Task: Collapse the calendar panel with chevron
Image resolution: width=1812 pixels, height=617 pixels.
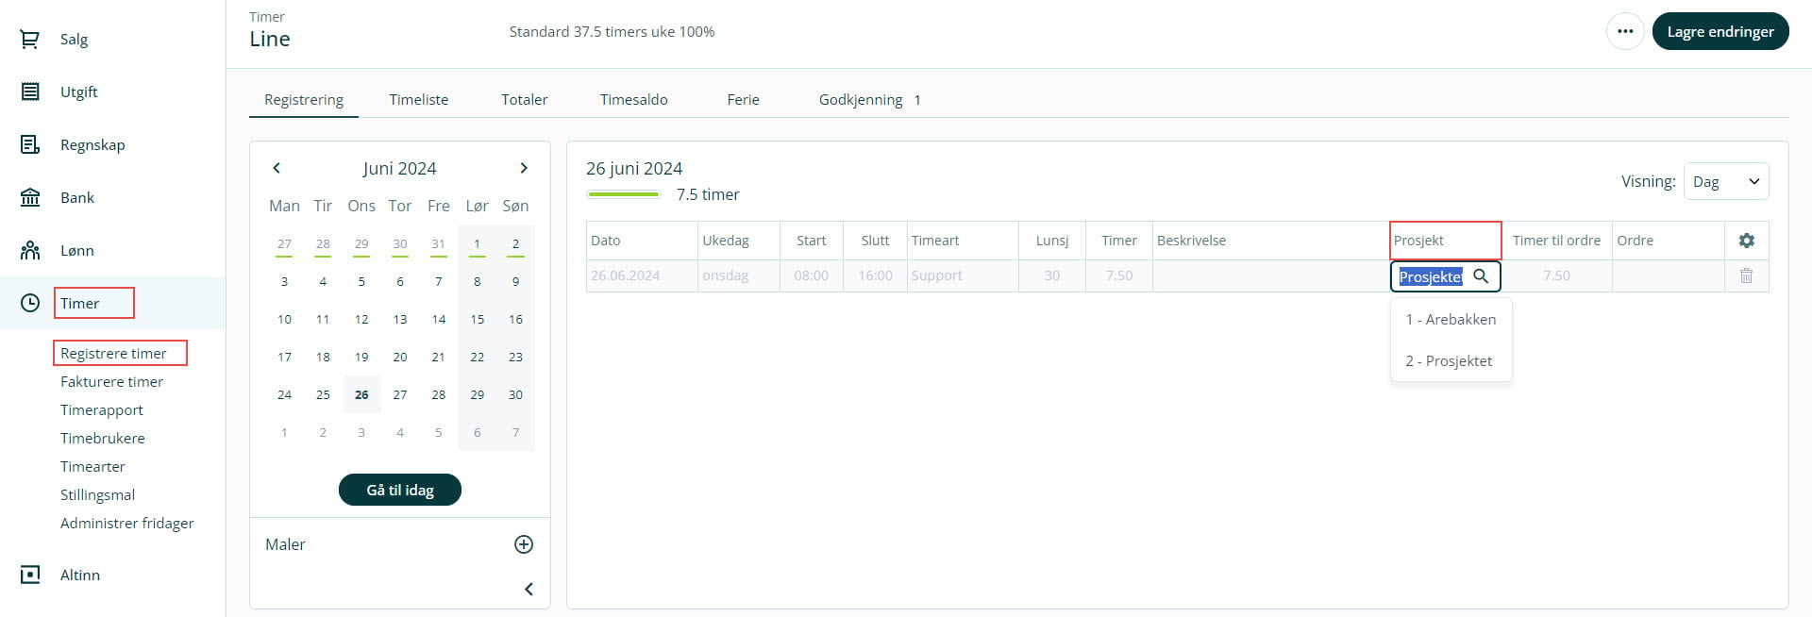Action: (528, 589)
